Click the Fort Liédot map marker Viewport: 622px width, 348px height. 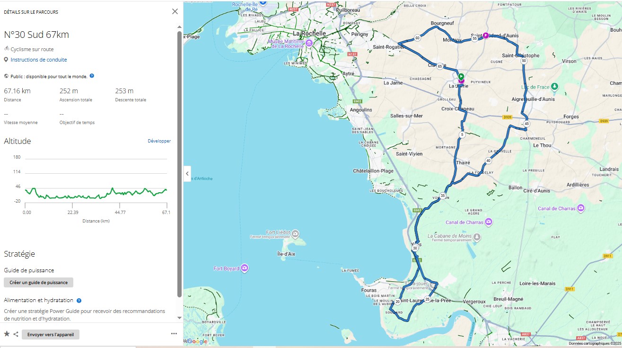tap(295, 233)
